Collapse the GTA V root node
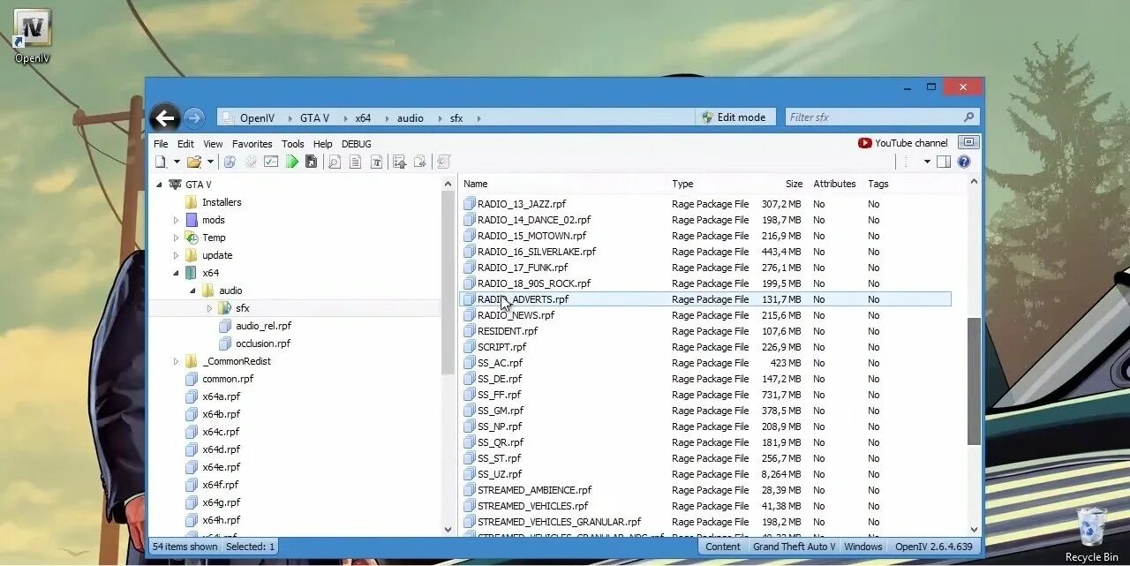 click(159, 185)
